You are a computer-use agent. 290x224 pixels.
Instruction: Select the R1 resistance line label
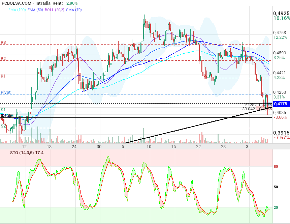click(3, 76)
